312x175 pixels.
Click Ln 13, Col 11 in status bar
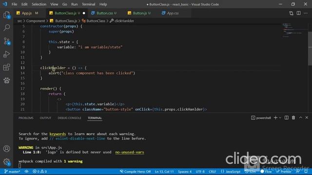pyautogui.click(x=164, y=172)
